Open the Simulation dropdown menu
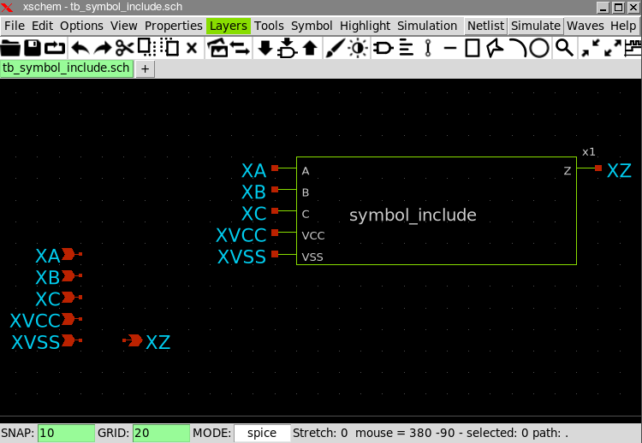The image size is (642, 443). point(427,26)
